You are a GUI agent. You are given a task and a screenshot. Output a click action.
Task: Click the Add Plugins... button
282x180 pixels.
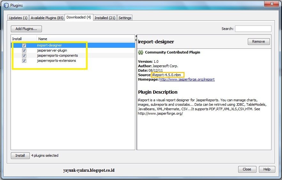point(26,29)
